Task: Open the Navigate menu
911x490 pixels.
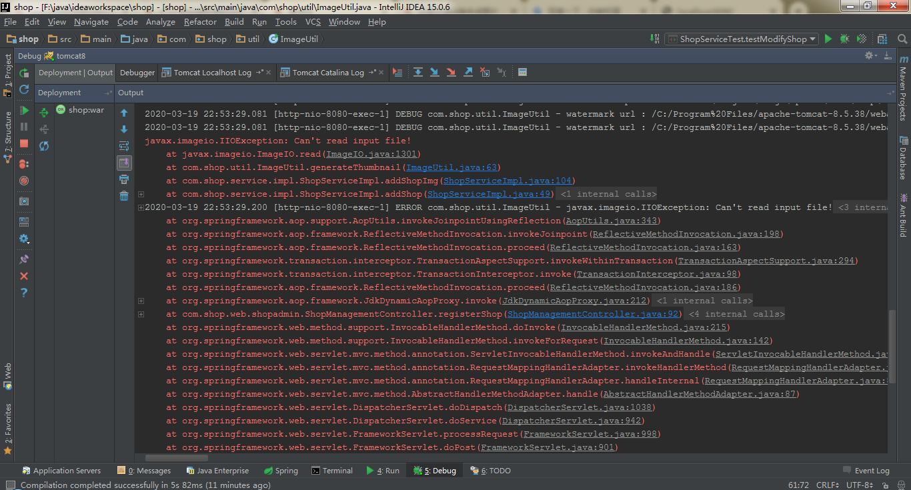Action: click(91, 22)
